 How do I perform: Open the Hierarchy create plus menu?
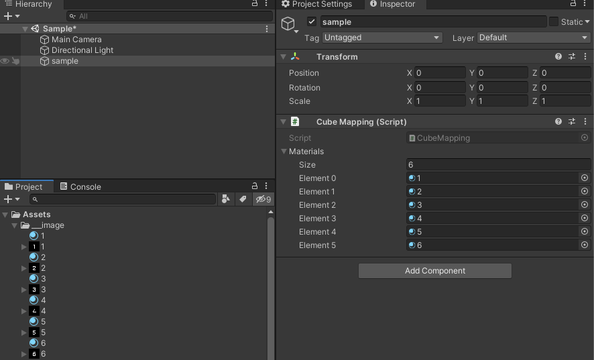[x=11, y=16]
